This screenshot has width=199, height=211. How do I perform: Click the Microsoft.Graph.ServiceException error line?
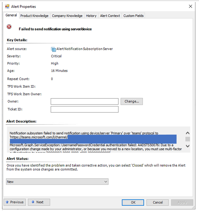92,145
